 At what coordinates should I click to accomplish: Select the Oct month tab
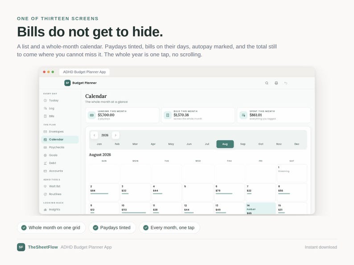261,144
